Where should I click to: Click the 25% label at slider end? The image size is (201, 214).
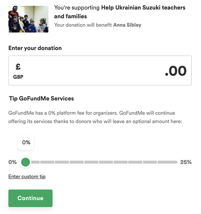[x=186, y=162]
